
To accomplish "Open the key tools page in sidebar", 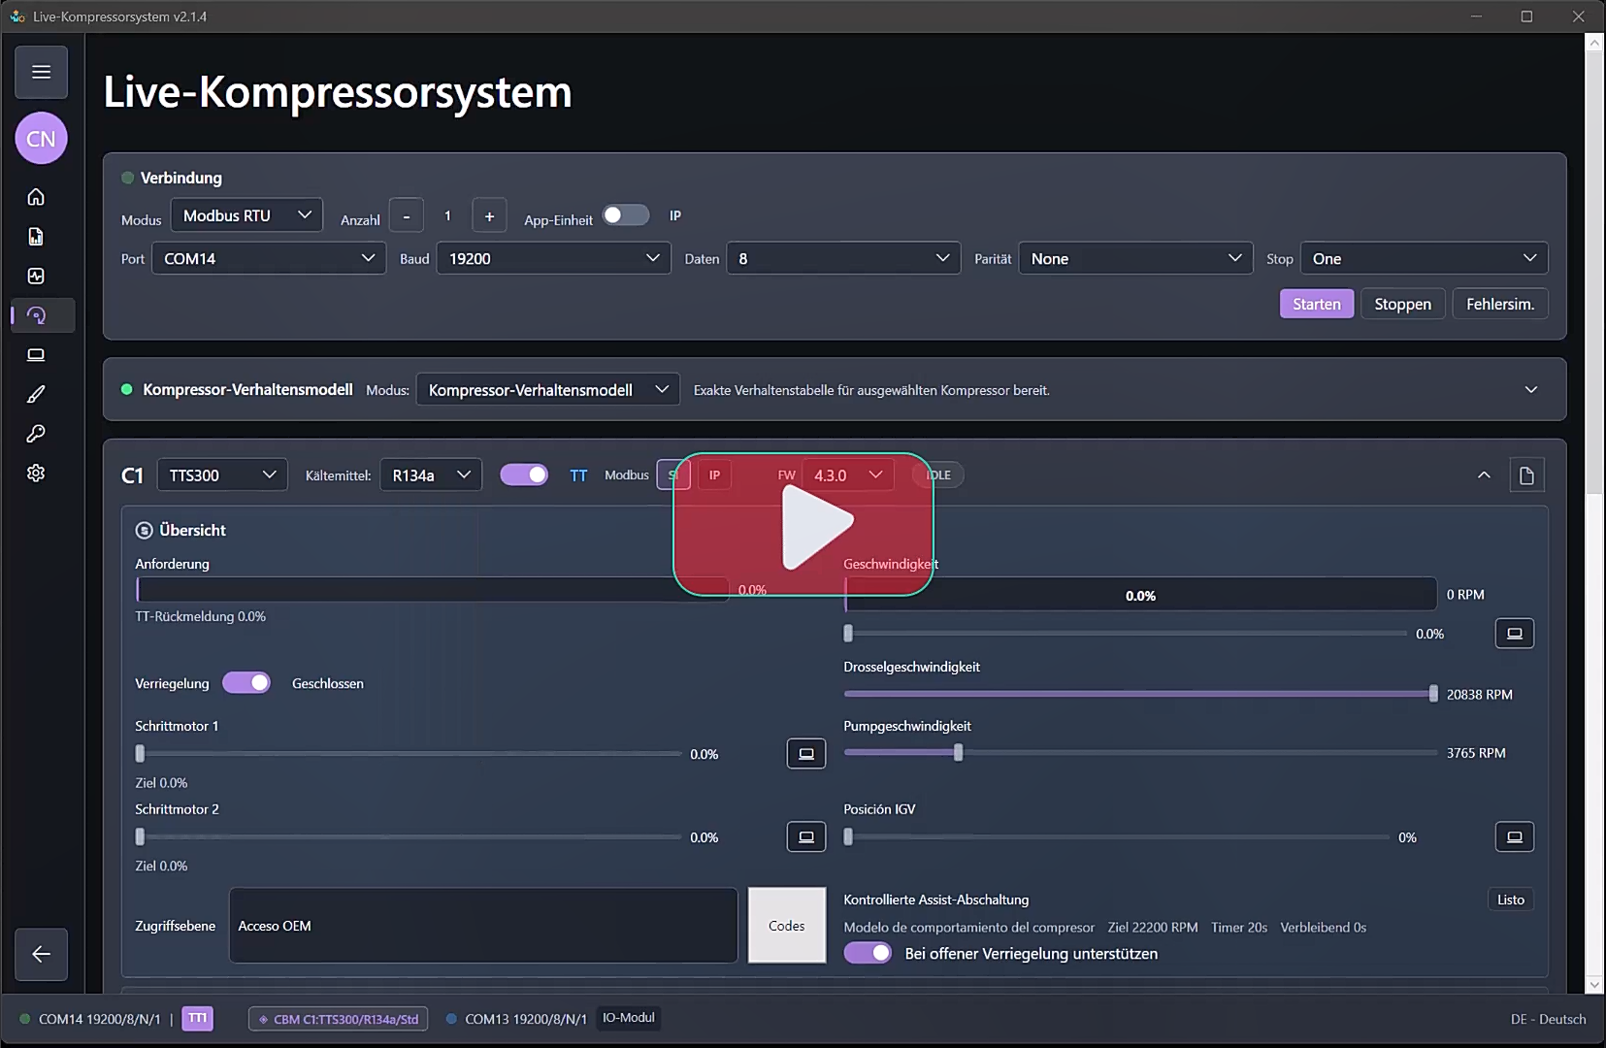I will click(x=36, y=434).
